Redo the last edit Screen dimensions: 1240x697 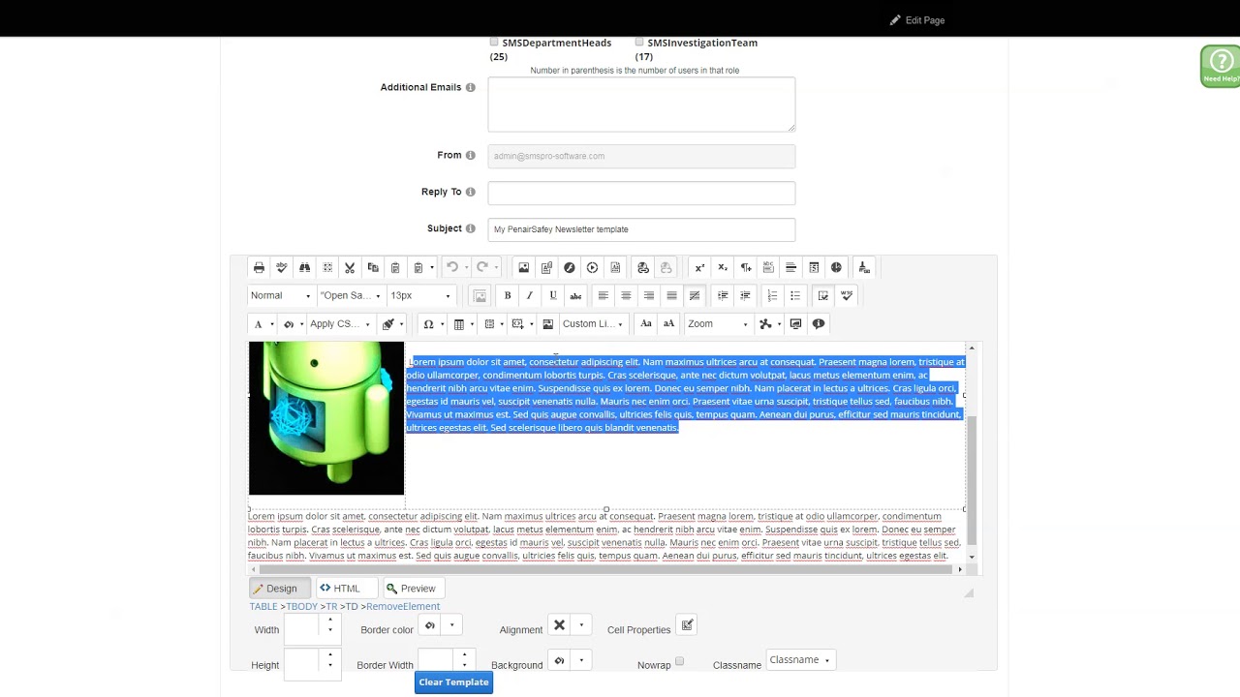(482, 267)
